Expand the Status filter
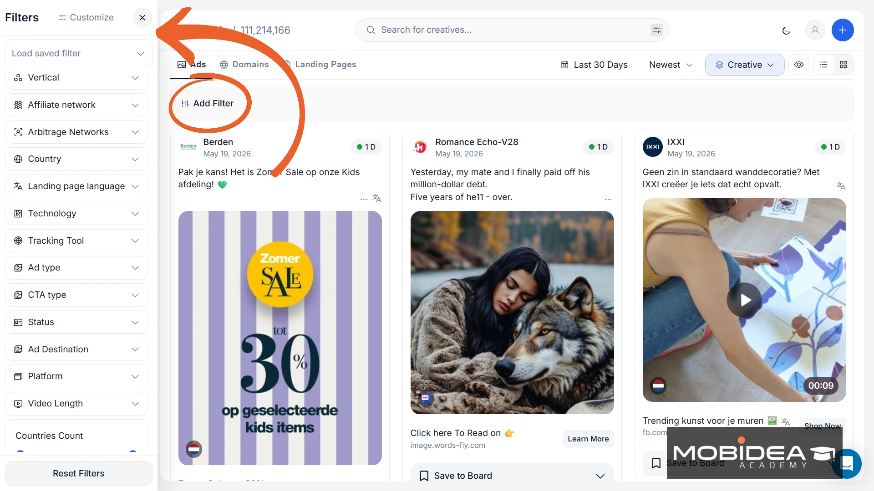 [x=76, y=322]
